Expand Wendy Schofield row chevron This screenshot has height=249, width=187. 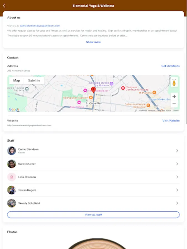177,203
